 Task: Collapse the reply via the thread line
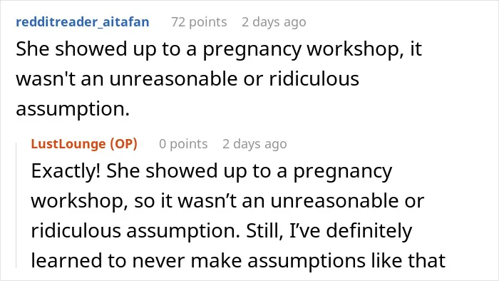tap(16, 205)
